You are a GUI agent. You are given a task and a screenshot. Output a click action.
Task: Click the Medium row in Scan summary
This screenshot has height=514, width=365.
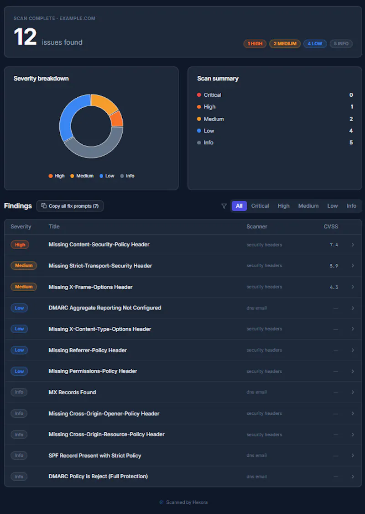click(x=275, y=119)
